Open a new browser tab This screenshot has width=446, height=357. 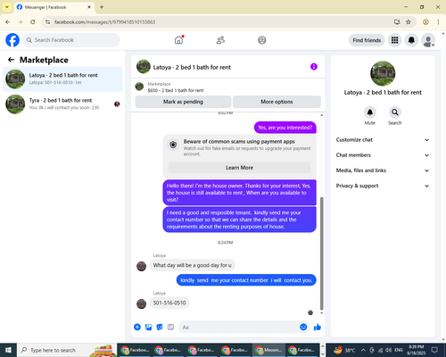(102, 7)
